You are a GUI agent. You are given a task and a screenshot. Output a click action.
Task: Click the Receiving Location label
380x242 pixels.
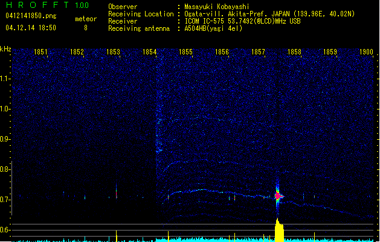141,14
